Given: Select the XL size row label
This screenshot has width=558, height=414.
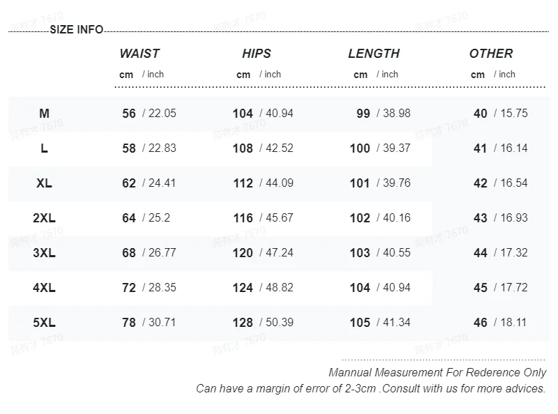Looking at the screenshot, I should 45,183.
